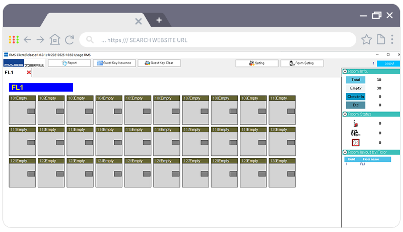This screenshot has height=232, width=403.
Task: Open the browser home page icon
Action: pos(55,39)
